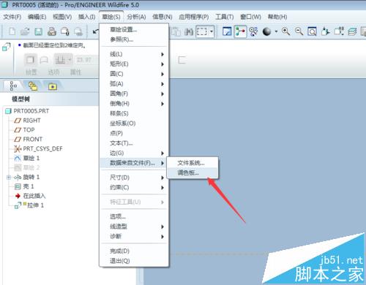Open the 视图(V) menu

coord(62,17)
